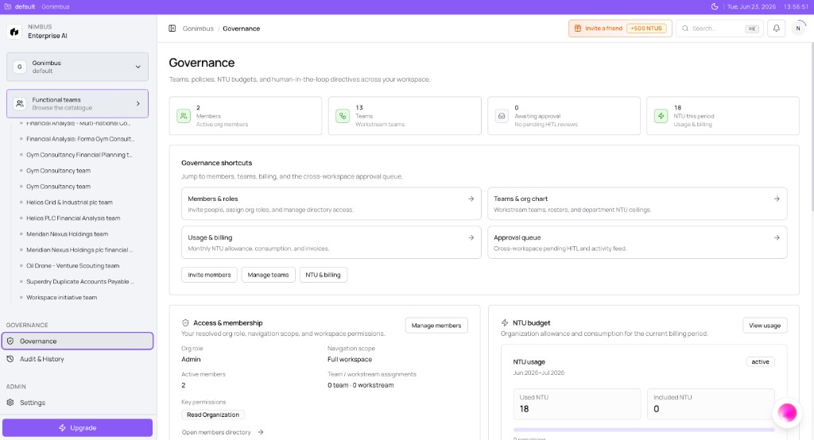Click the Governance shield icon in sidebar

tap(10, 342)
